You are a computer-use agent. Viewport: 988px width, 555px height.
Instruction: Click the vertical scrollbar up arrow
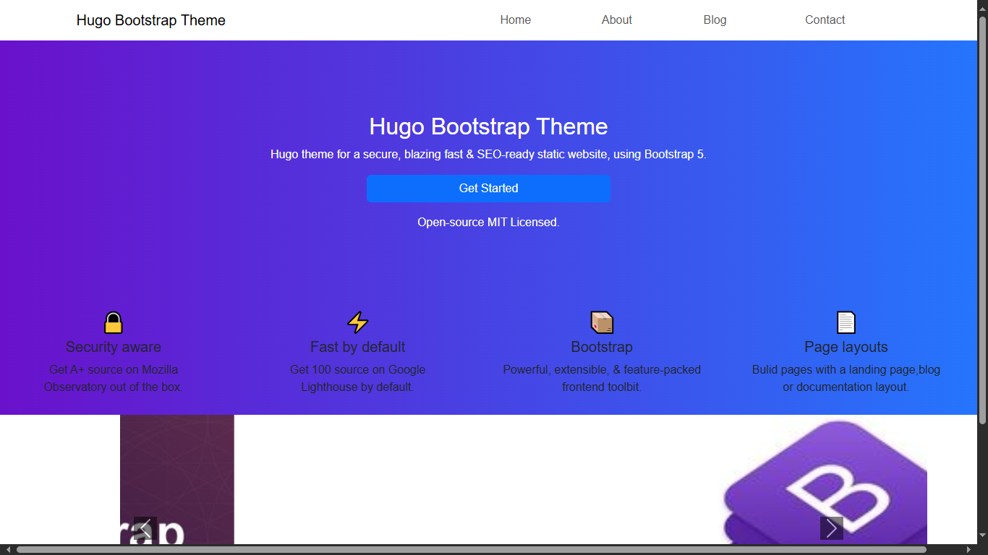[x=982, y=7]
